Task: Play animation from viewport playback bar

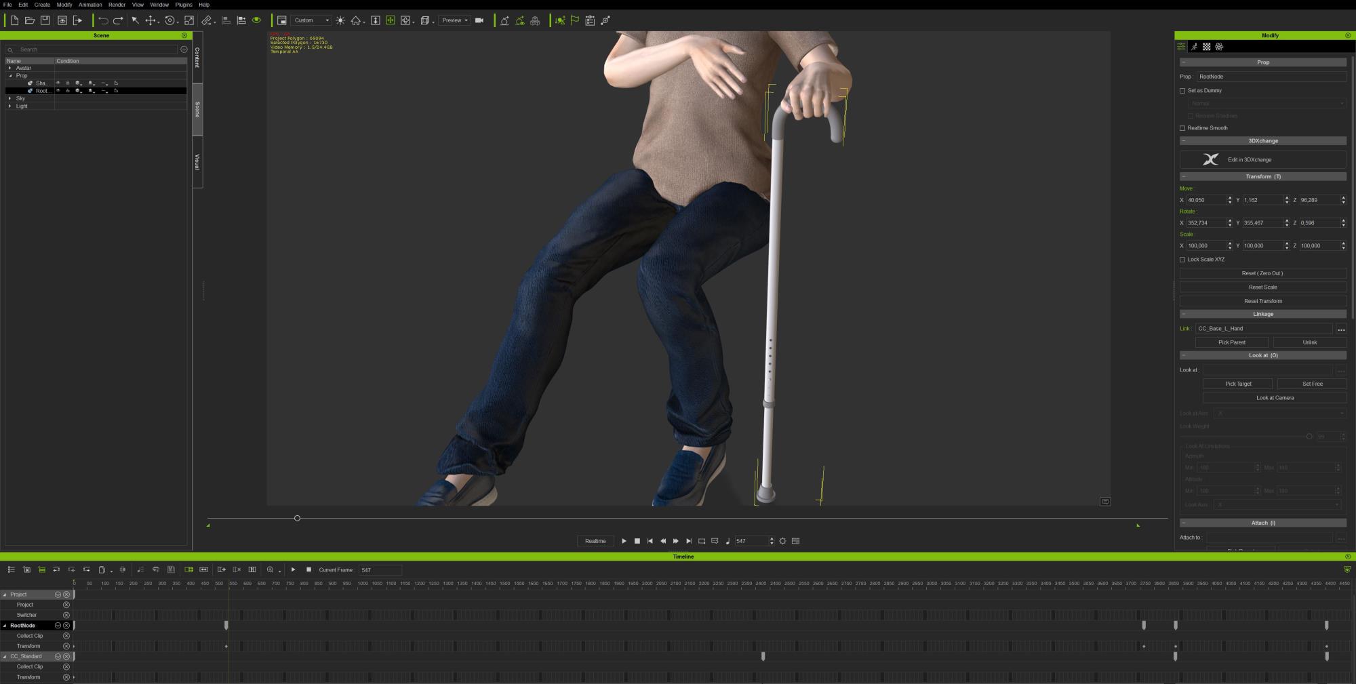Action: [x=624, y=541]
